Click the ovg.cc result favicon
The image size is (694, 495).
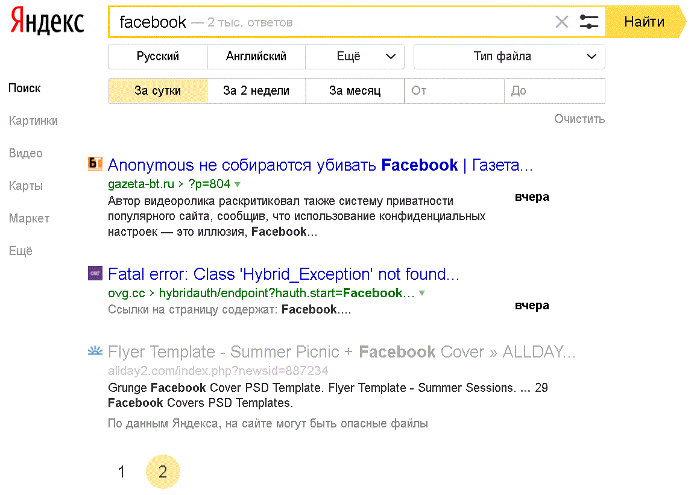(x=95, y=273)
